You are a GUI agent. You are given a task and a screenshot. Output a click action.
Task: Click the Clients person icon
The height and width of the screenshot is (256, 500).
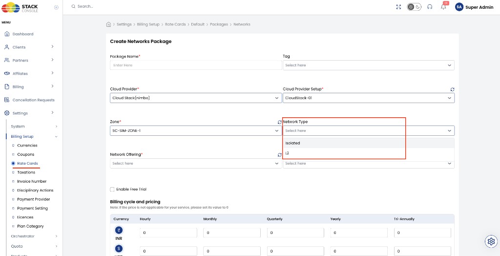[7, 47]
